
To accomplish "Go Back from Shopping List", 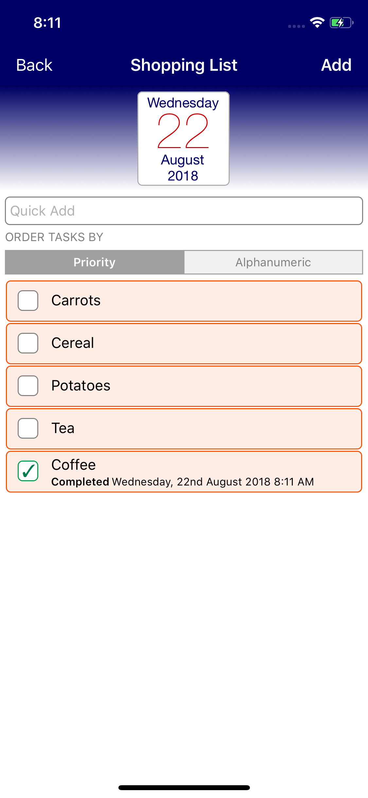I will (34, 65).
